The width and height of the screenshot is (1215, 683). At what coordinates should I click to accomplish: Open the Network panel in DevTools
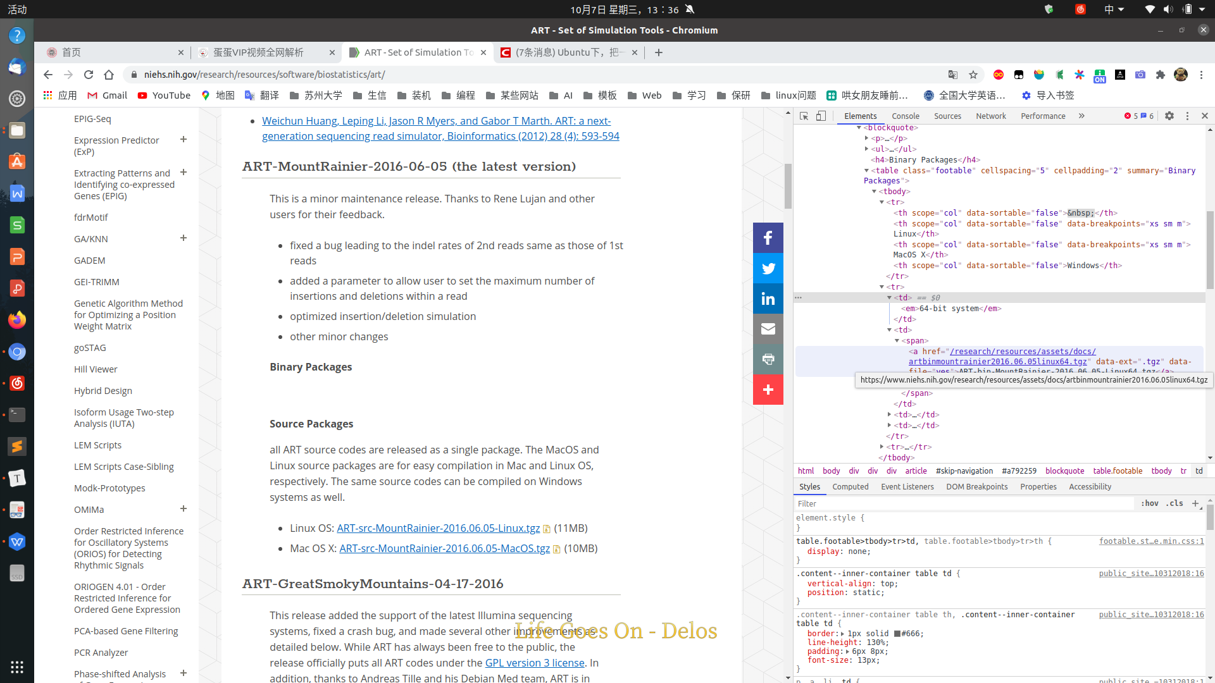coord(991,116)
